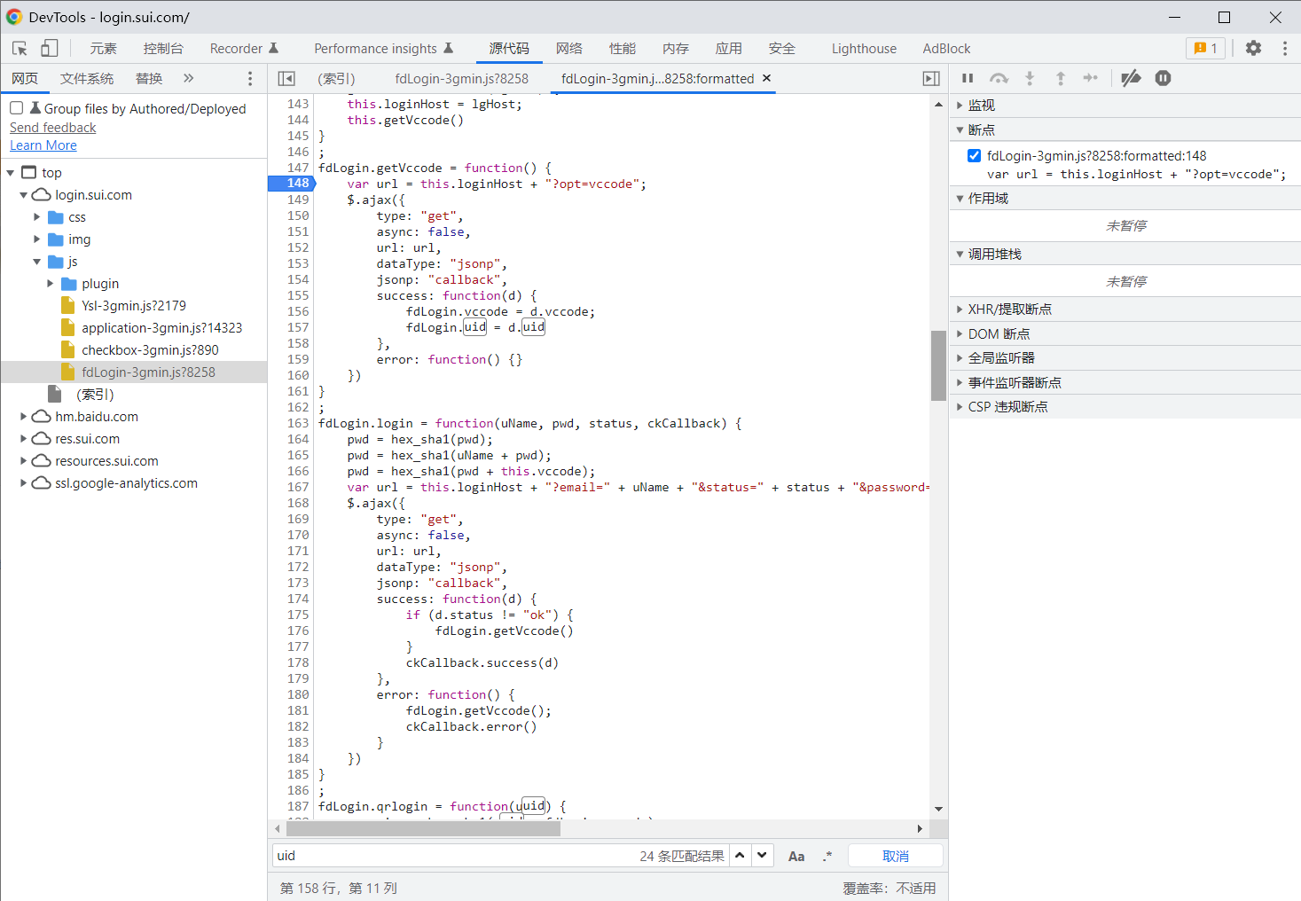Switch to the 网络 tab
Image resolution: width=1301 pixels, height=901 pixels.
pos(569,49)
